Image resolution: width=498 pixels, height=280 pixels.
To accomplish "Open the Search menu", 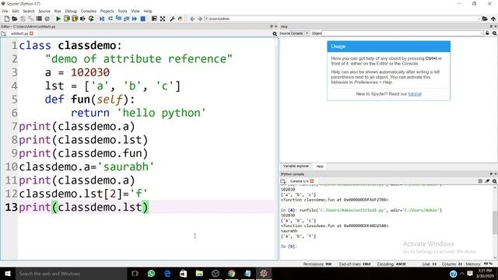I will pyautogui.click(x=29, y=11).
